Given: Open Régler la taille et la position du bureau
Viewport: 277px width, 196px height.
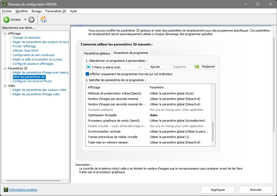Looking at the screenshot, I should 38,59.
